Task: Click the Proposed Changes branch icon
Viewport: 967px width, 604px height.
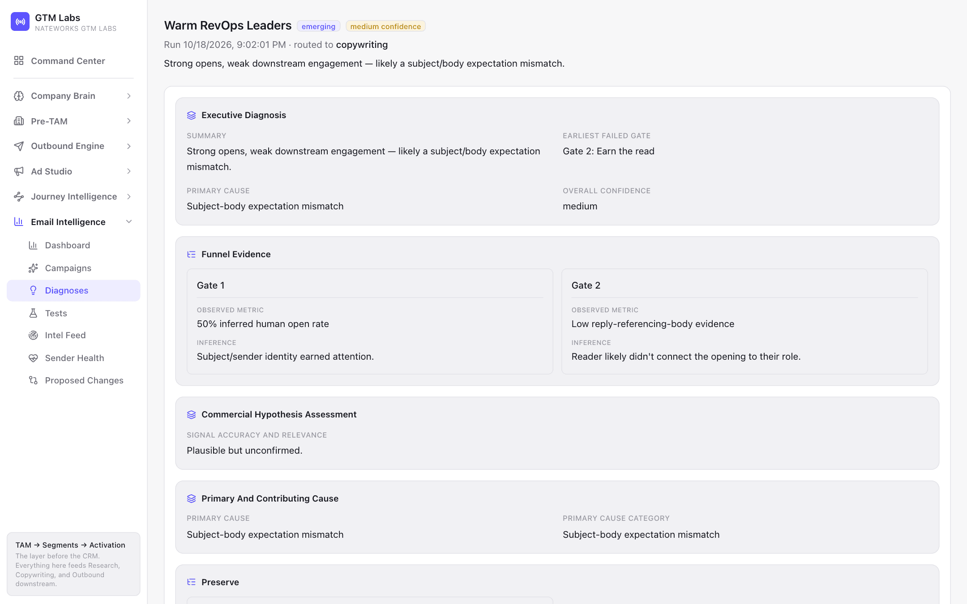Action: tap(33, 380)
